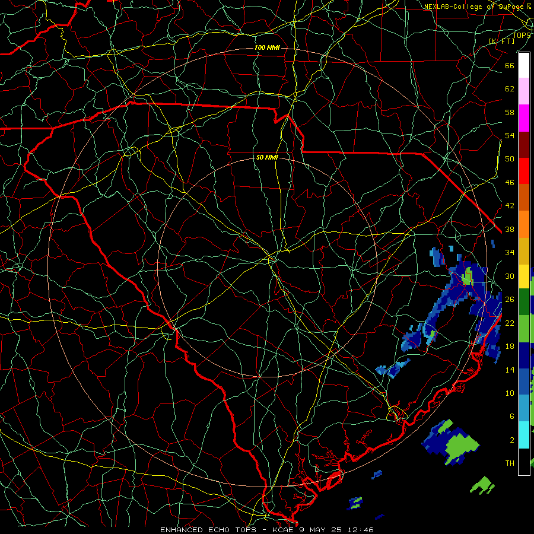Click the medium blue legend swatch

pos(524,382)
